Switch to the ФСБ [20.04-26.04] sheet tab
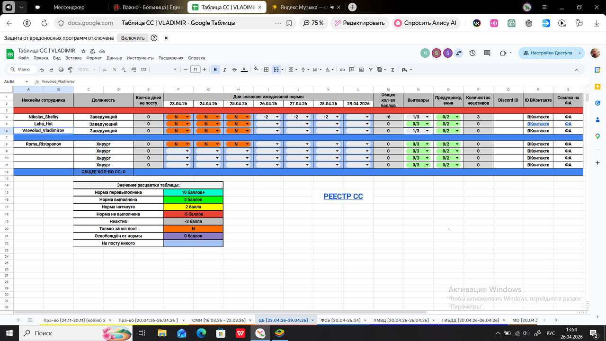Viewport: 606px width, 341px height. [341, 320]
